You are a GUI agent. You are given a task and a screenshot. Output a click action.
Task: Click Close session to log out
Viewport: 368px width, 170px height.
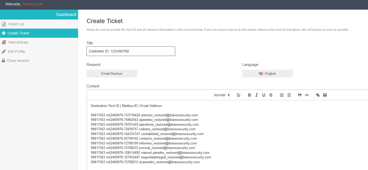pyautogui.click(x=18, y=61)
